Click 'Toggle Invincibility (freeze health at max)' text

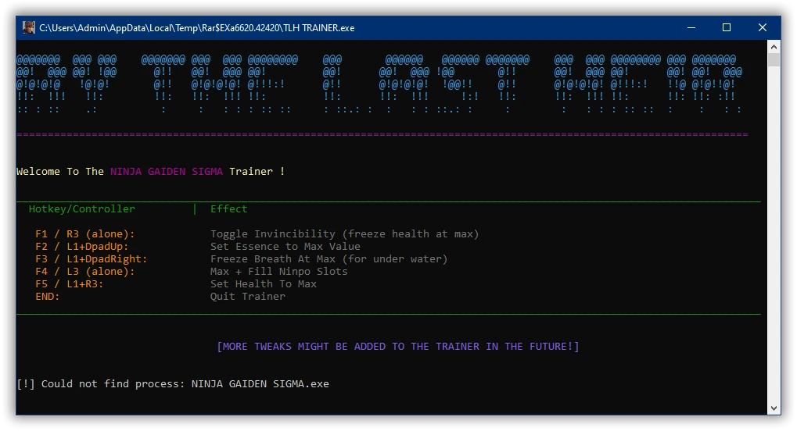coord(345,234)
